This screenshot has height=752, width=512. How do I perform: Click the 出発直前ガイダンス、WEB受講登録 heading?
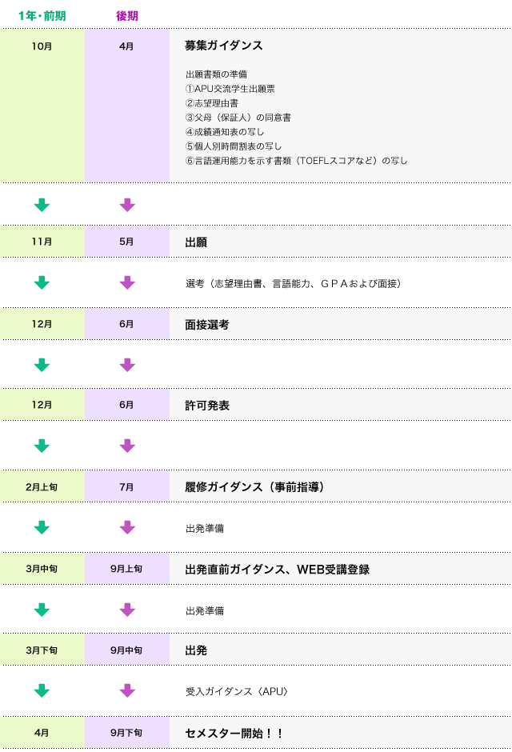pyautogui.click(x=277, y=570)
